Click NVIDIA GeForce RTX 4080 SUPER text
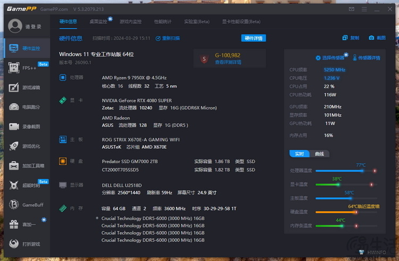This screenshot has height=261, width=399. (137, 100)
